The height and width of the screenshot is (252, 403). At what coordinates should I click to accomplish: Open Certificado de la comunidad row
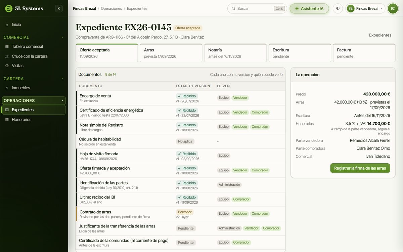(x=180, y=243)
